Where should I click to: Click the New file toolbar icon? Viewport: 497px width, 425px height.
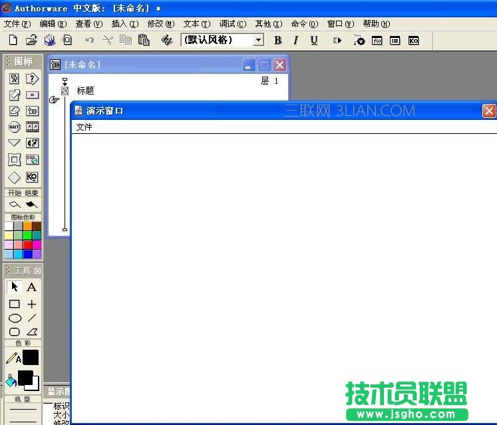pyautogui.click(x=13, y=41)
